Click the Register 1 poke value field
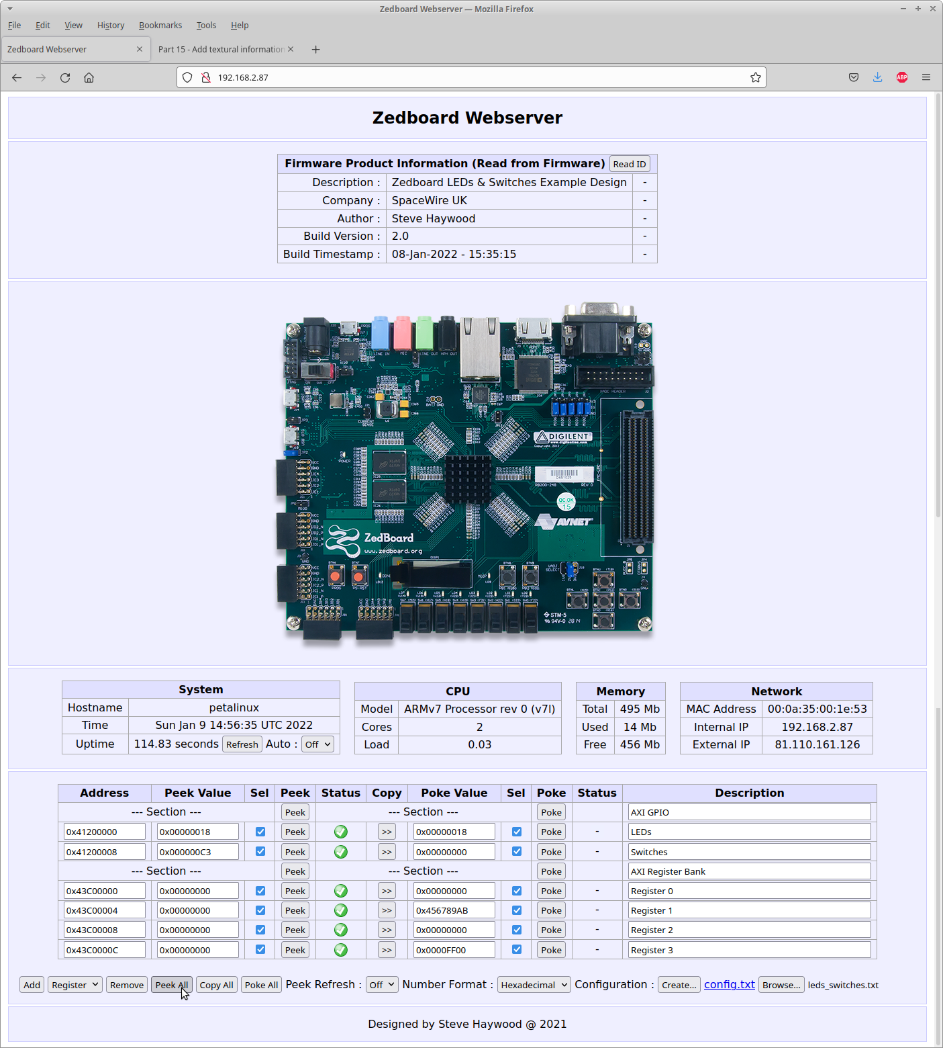This screenshot has height=1048, width=943. pos(454,910)
